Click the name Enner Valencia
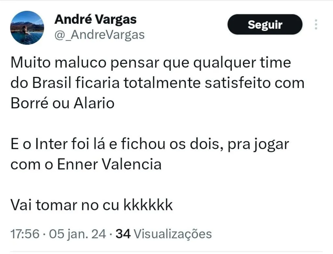The image size is (333, 254). coord(109,164)
